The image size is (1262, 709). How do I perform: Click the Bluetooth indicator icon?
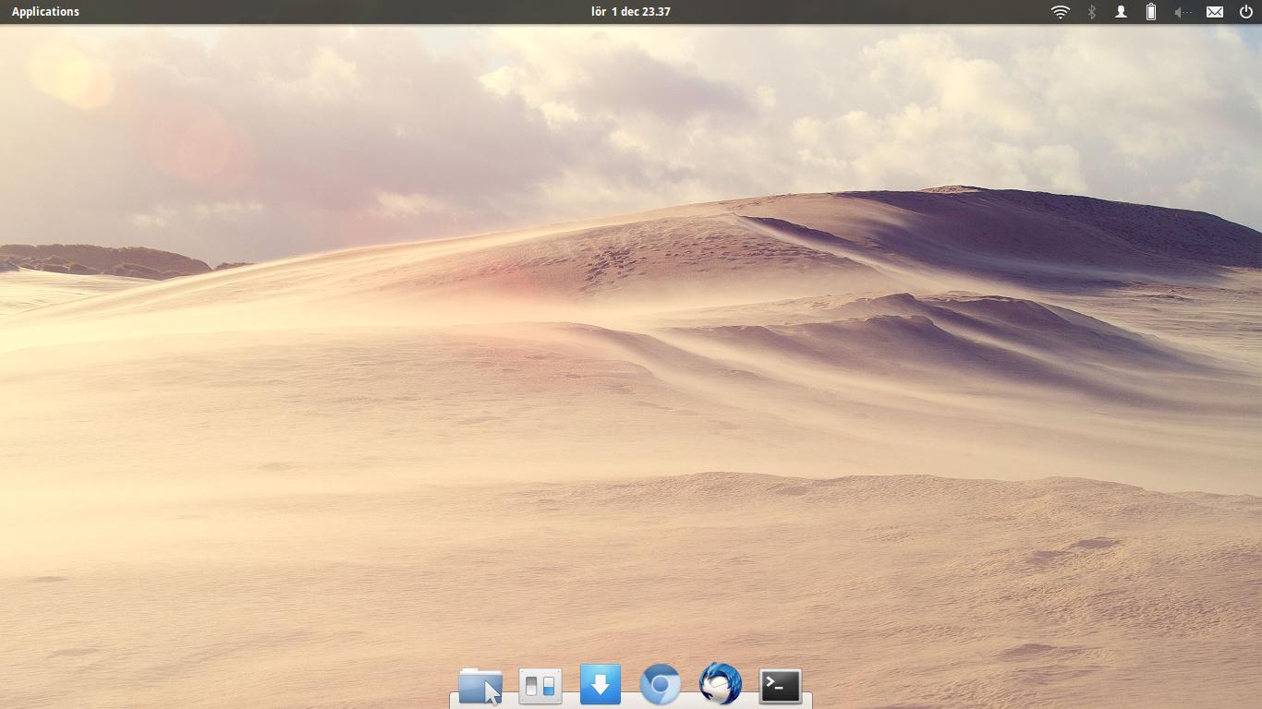coord(1091,12)
